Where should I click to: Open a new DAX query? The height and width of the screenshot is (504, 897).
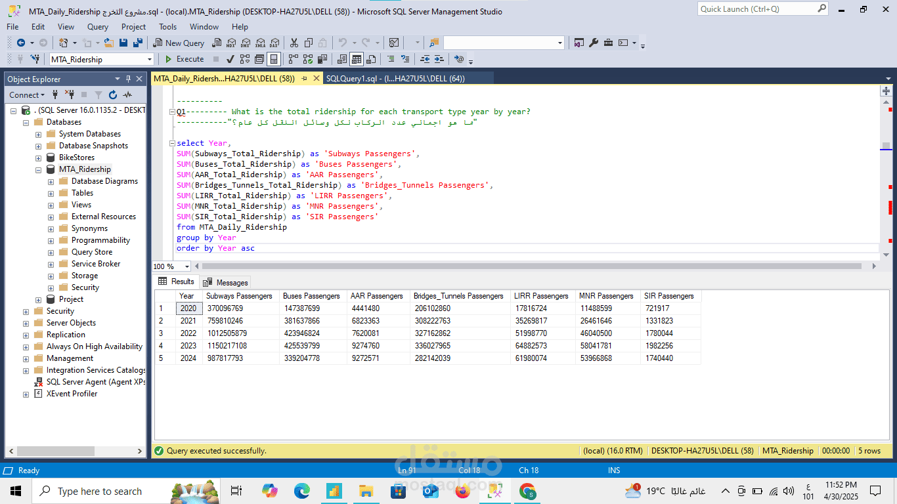pos(274,43)
